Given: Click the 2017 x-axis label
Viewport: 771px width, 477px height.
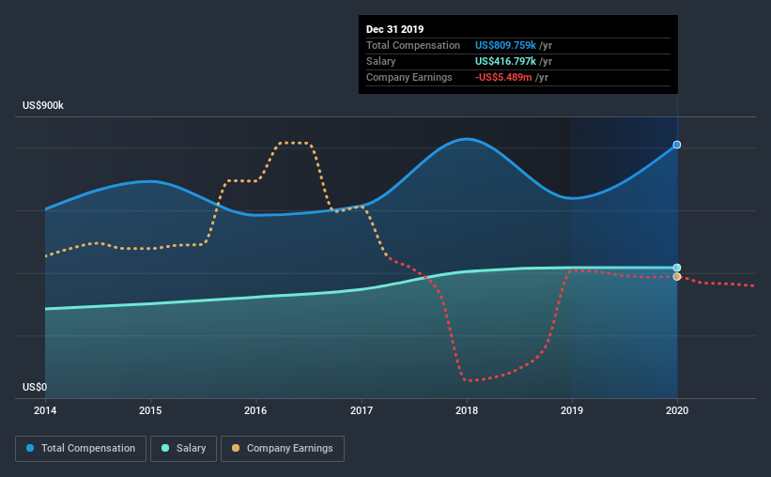Looking at the screenshot, I should [x=362, y=410].
